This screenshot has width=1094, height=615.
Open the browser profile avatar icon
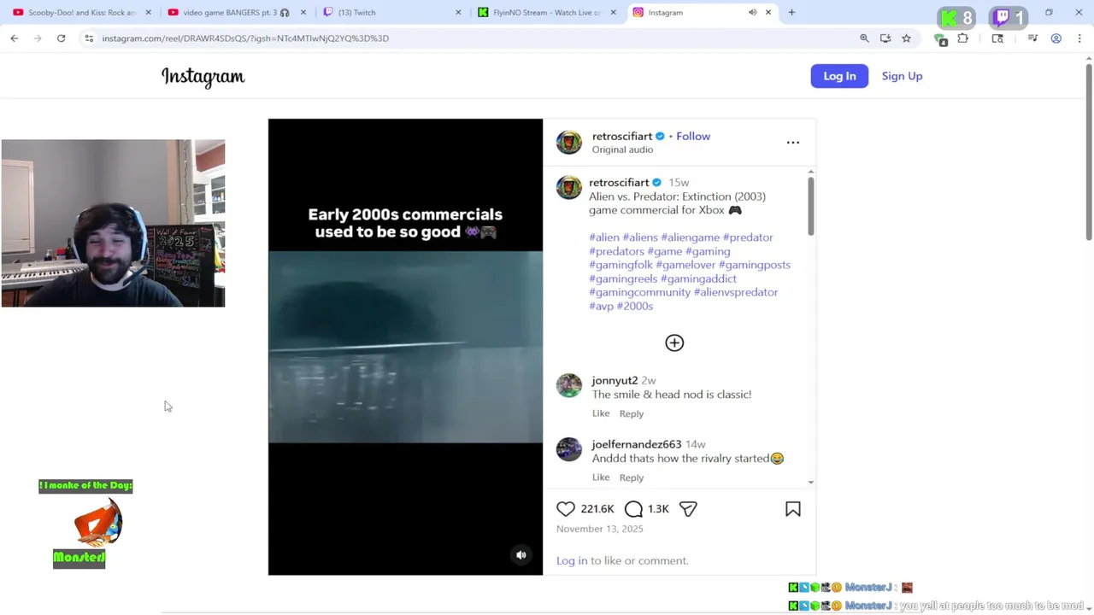pyautogui.click(x=1056, y=38)
